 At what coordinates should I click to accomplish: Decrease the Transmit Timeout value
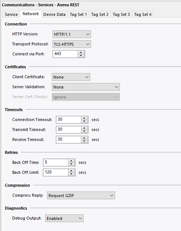pos(84,132)
